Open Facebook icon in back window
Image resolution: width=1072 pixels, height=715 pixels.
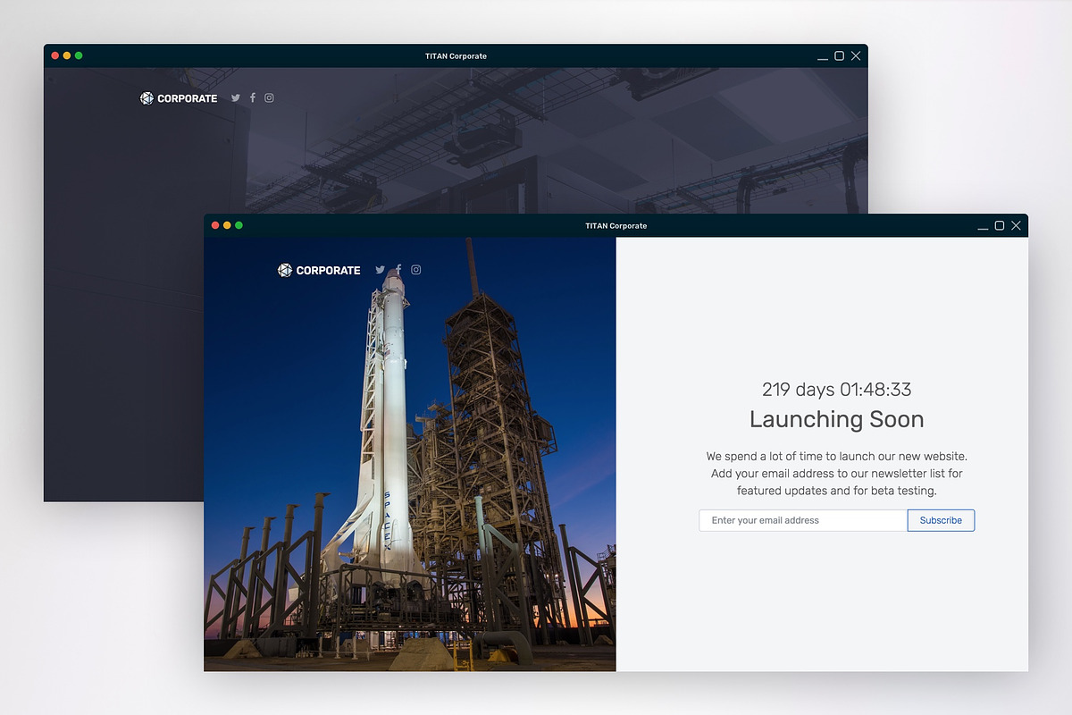(x=253, y=98)
